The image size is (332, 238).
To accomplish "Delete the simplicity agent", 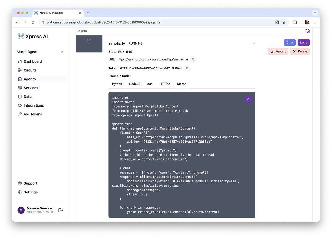I will coord(300,51).
